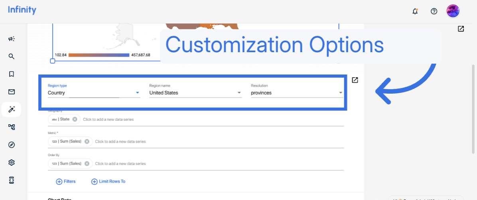Open the Region name dropdown
This screenshot has height=200, width=477.
pos(195,93)
